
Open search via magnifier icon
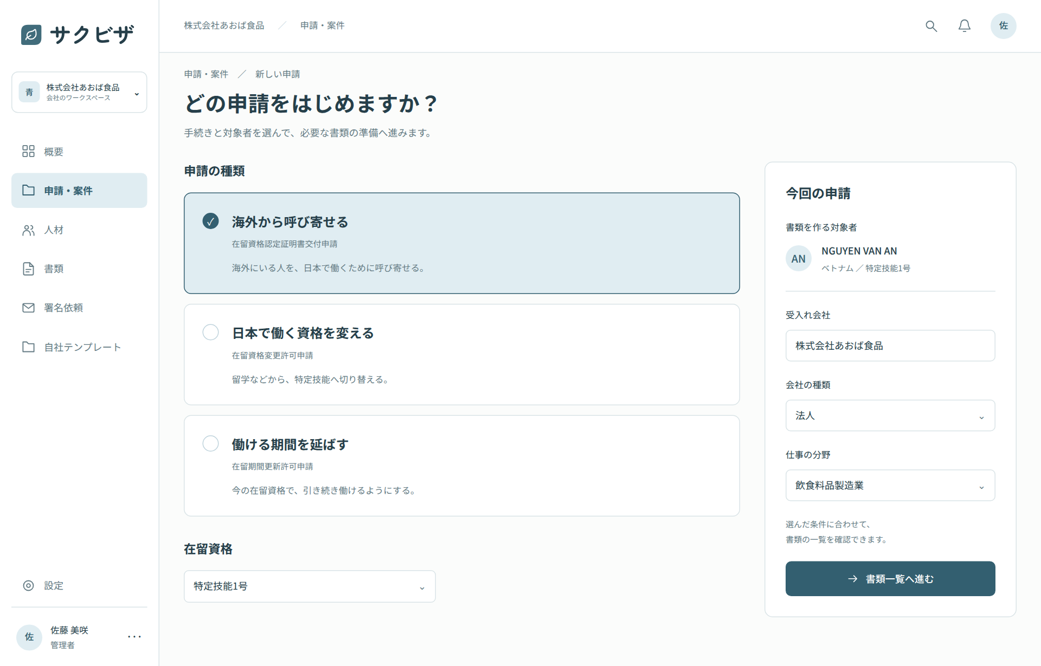931,26
